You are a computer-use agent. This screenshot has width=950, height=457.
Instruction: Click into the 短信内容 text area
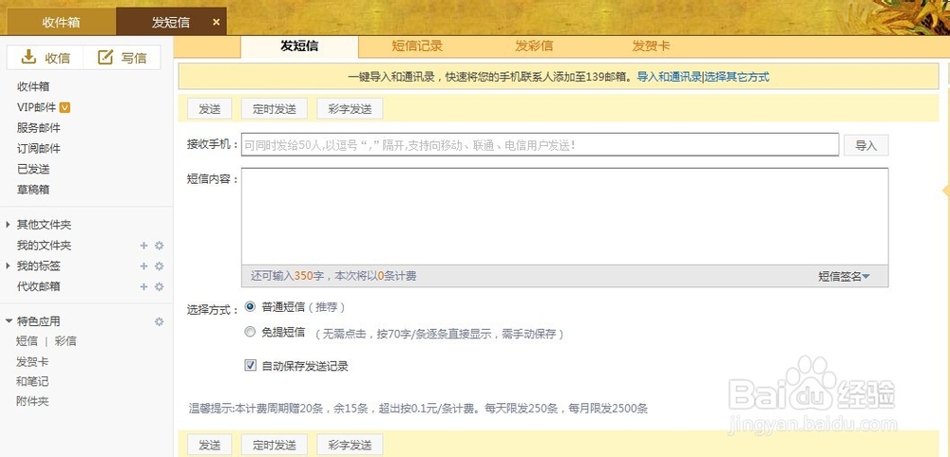[x=564, y=216]
